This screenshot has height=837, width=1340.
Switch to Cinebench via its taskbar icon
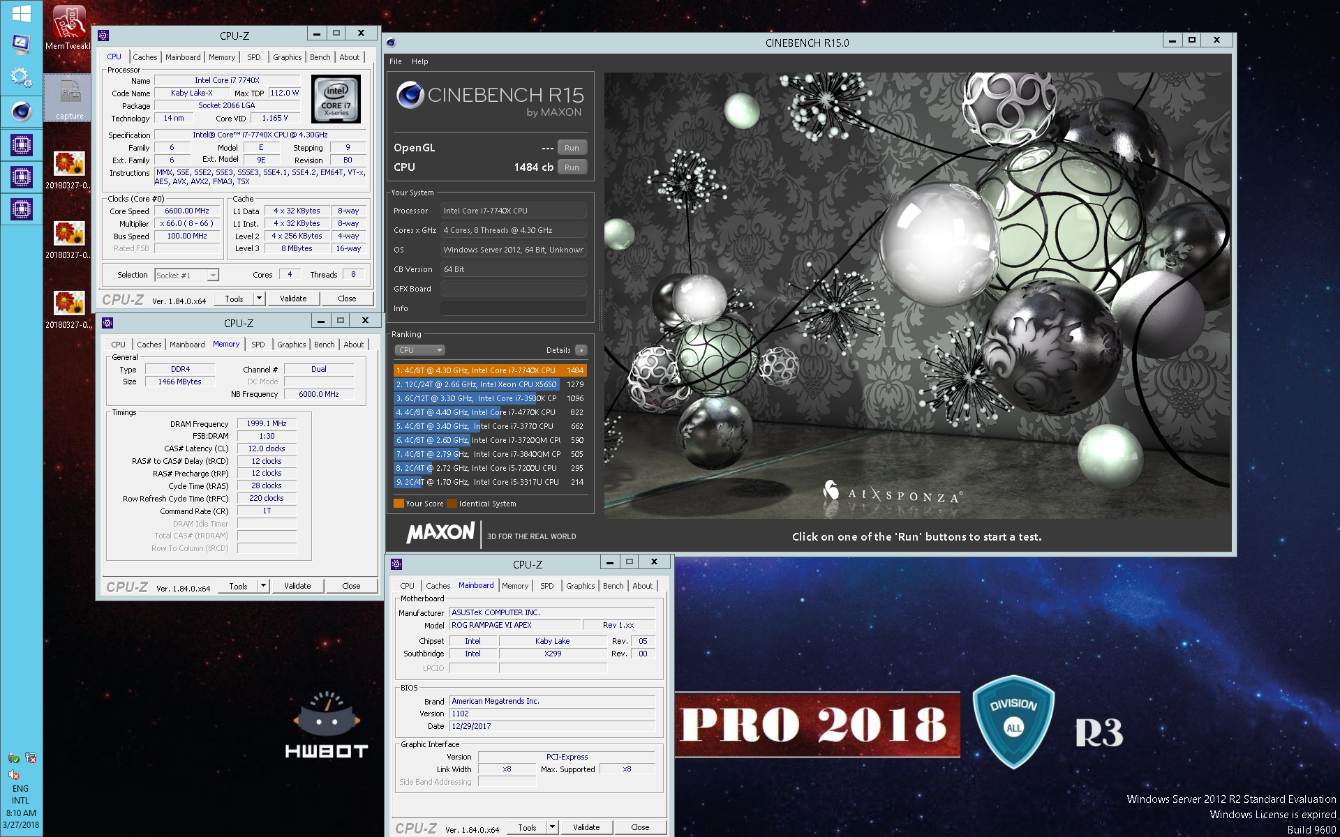[x=21, y=111]
